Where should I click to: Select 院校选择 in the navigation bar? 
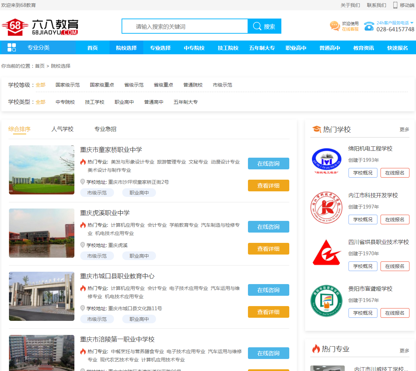[126, 48]
